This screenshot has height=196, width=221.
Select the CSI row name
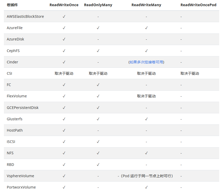coord(10,73)
